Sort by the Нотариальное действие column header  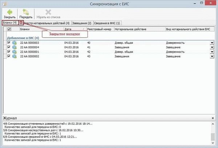click(x=140, y=29)
